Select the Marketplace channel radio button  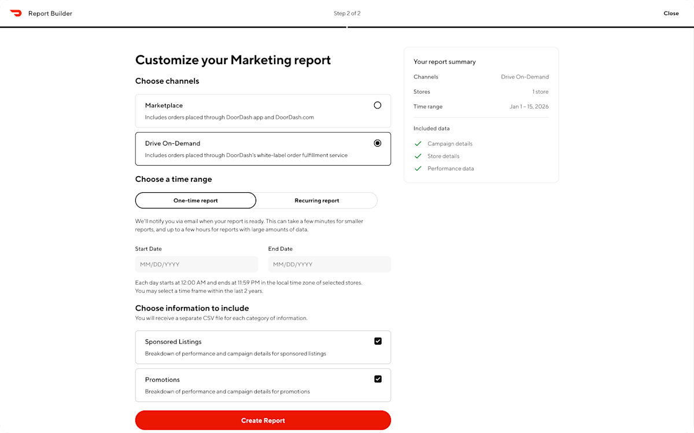tap(378, 105)
